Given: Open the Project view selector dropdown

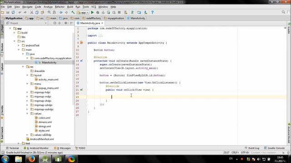Looking at the screenshot, I should click(26, 23).
